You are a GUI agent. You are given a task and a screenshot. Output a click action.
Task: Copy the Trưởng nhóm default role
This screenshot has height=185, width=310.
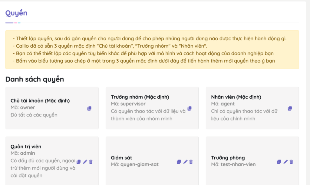190,108
